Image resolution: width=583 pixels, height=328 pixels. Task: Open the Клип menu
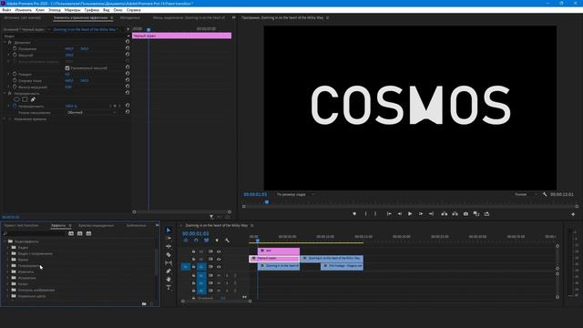40,10
